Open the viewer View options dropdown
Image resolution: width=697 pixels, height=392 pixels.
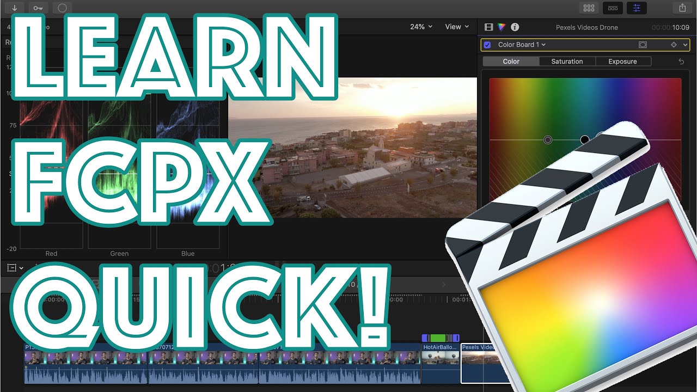click(x=456, y=27)
